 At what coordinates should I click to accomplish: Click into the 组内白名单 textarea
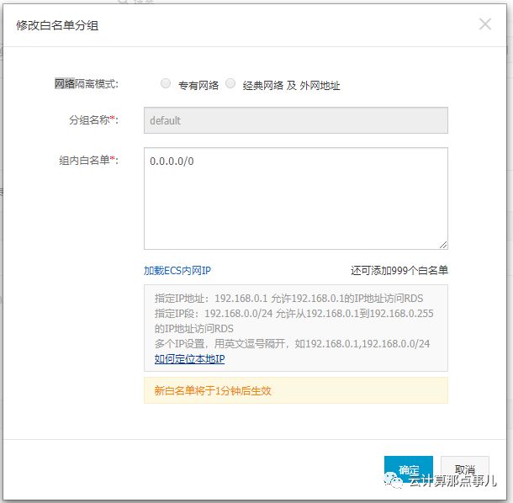click(296, 199)
